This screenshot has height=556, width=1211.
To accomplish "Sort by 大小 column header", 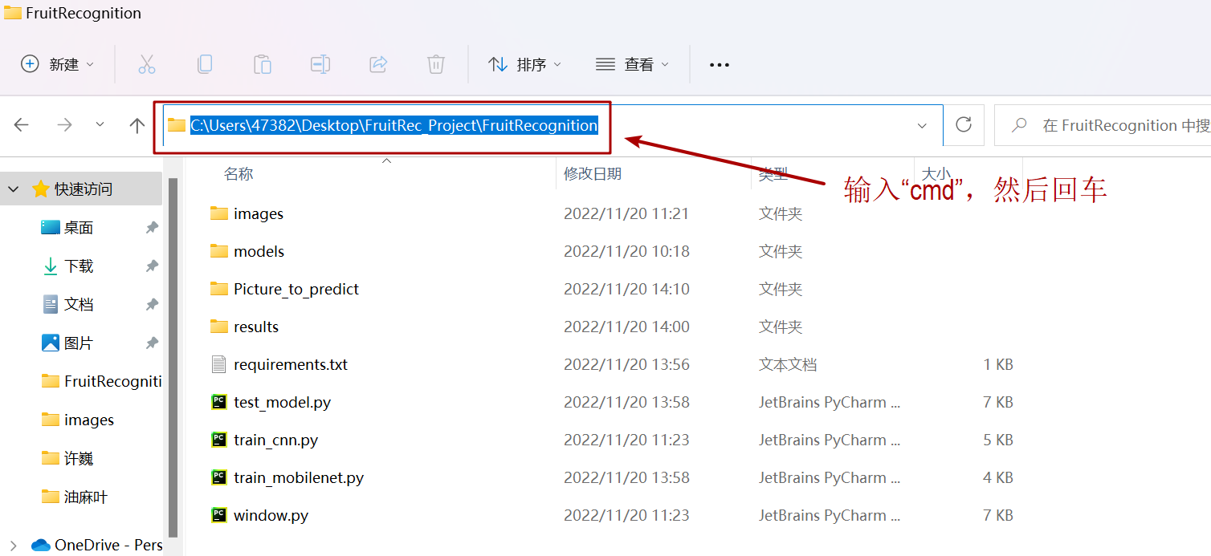I will tap(936, 173).
